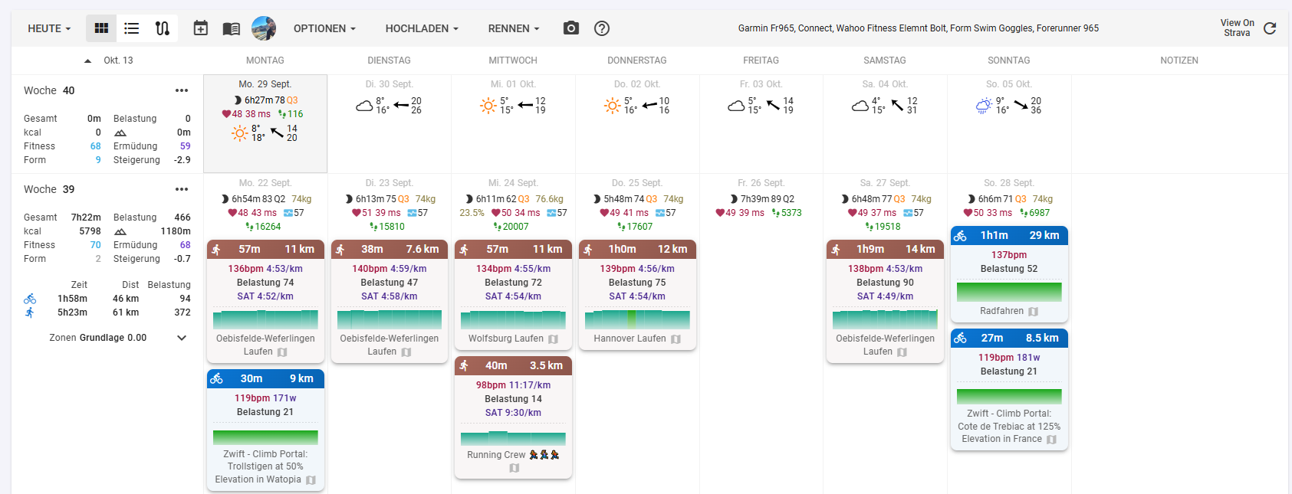Switch to the calendar grid view

point(101,28)
